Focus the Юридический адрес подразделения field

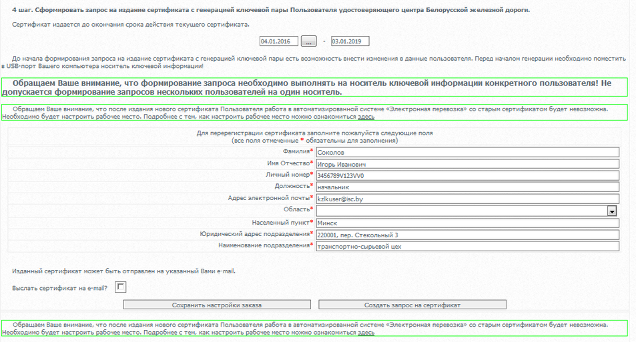point(467,235)
